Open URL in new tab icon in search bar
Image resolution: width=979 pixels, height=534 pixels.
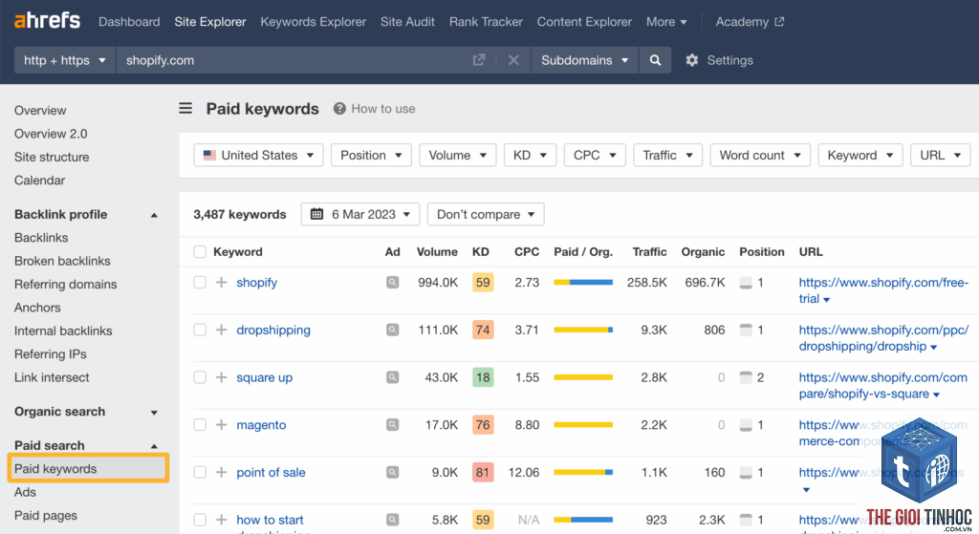pyautogui.click(x=479, y=60)
